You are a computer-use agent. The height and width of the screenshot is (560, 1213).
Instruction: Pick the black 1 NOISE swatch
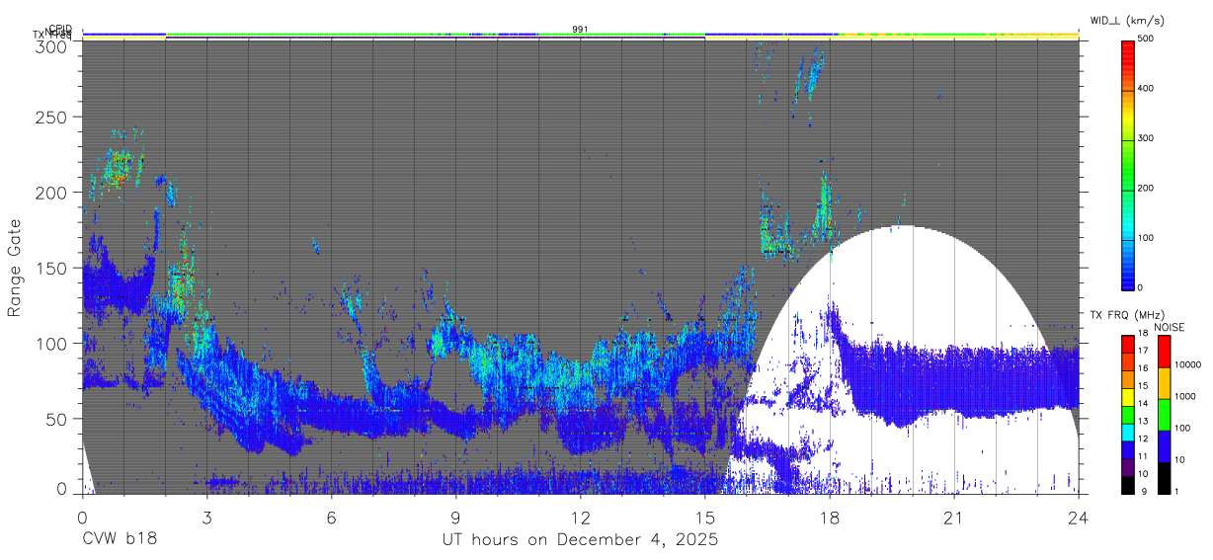tap(1164, 478)
